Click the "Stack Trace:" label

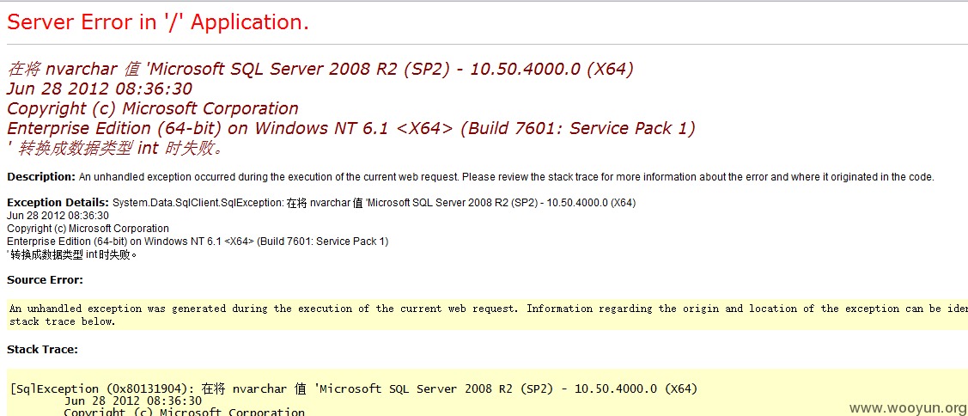pos(43,350)
